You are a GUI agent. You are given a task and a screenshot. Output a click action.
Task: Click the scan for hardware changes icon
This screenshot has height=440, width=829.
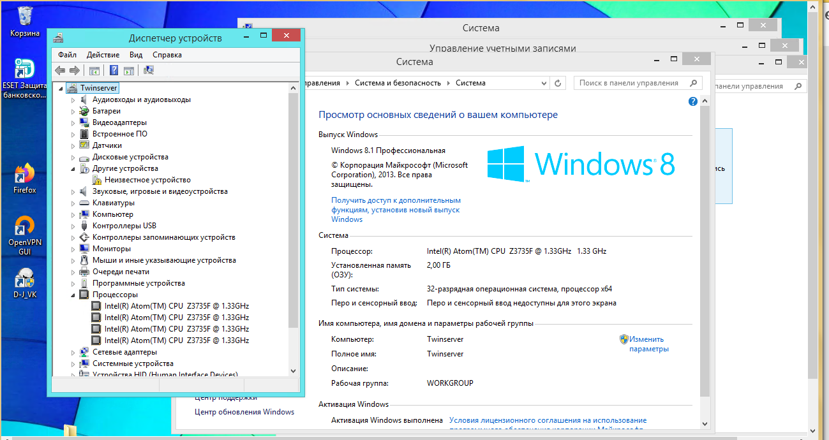pos(149,70)
